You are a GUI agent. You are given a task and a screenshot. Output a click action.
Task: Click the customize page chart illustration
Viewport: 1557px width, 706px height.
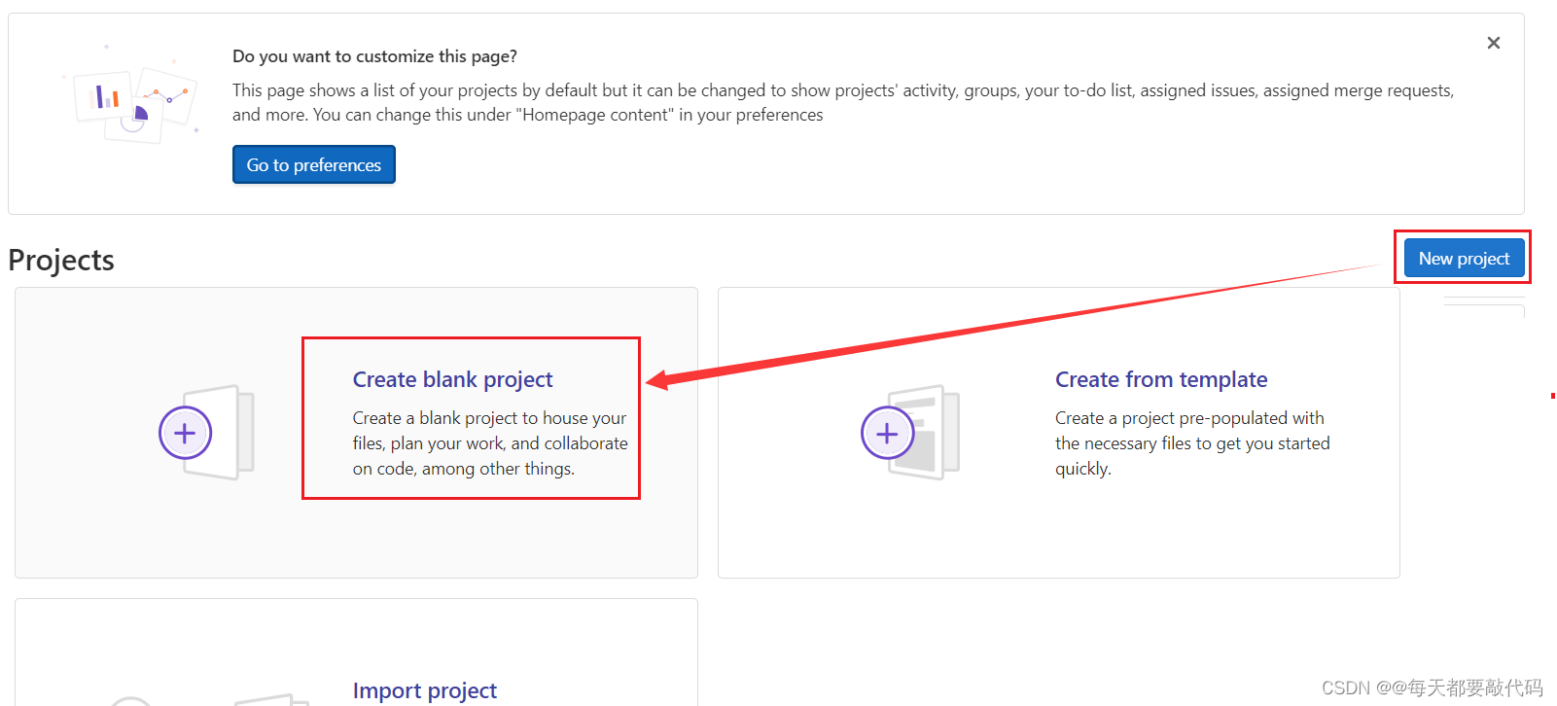pyautogui.click(x=132, y=96)
